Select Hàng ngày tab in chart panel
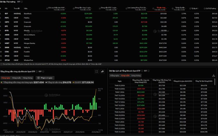Viewport: 218px width, 136px height. [6, 78]
